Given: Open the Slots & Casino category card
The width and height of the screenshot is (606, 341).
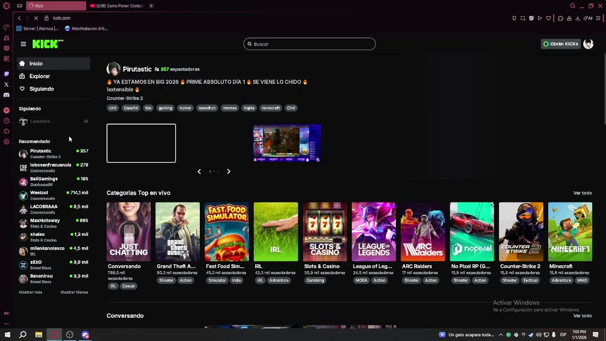Looking at the screenshot, I should click(325, 232).
